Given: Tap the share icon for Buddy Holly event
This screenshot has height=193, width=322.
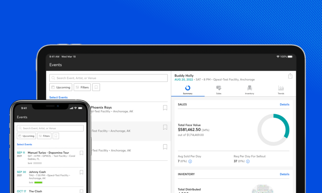Looking at the screenshot, I should pos(290,76).
